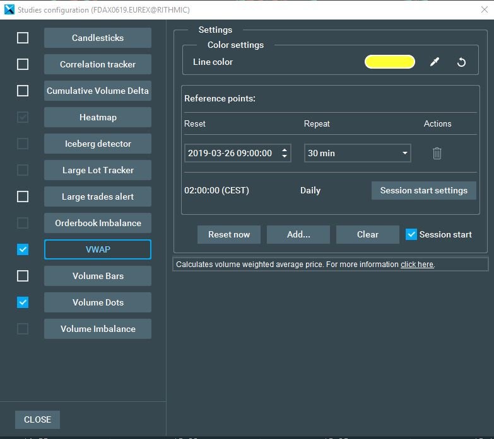Viewport: 494px width, 439px height.
Task: Tick the Cumulative Volume Delta checkbox
Action: 23,91
